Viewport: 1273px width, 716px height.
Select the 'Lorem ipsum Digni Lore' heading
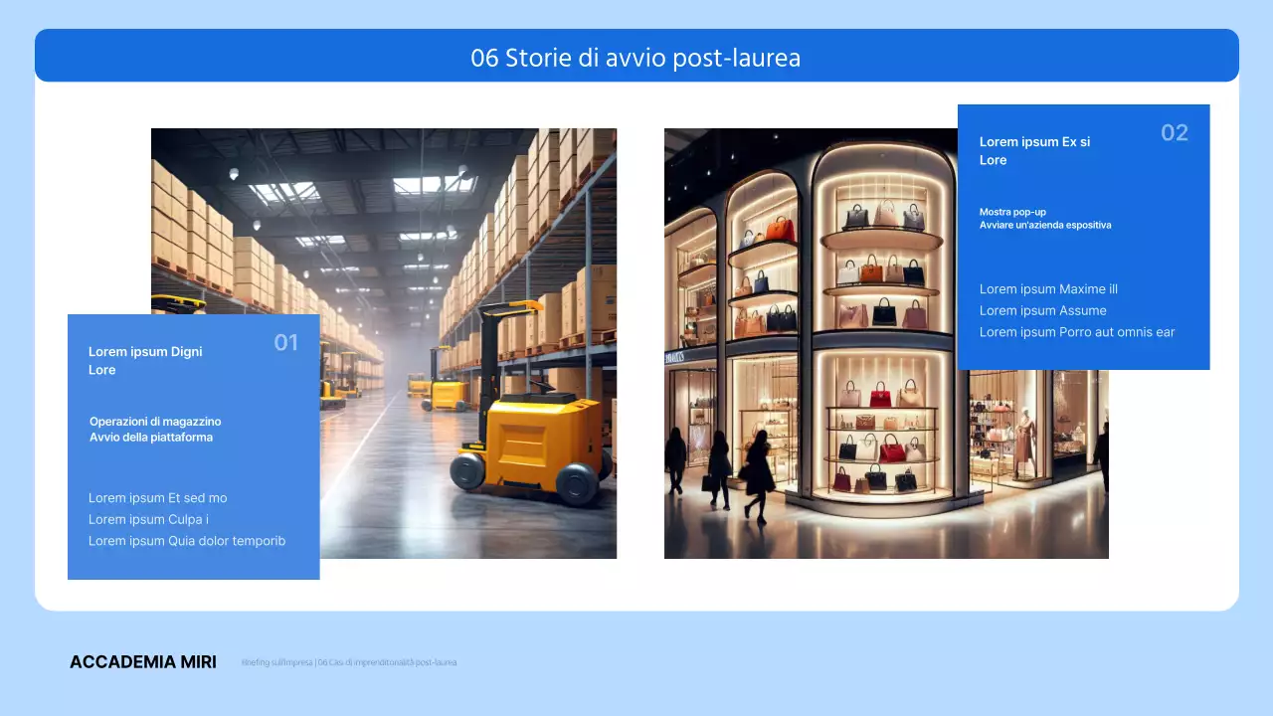pyautogui.click(x=145, y=360)
